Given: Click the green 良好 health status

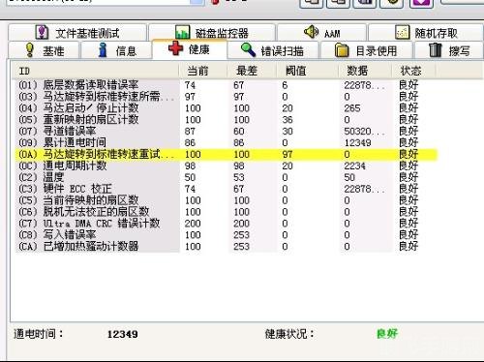Looking at the screenshot, I should click(387, 334).
